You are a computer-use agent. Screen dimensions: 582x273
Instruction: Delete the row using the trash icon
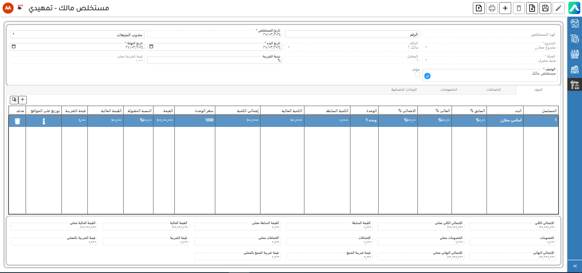(17, 121)
